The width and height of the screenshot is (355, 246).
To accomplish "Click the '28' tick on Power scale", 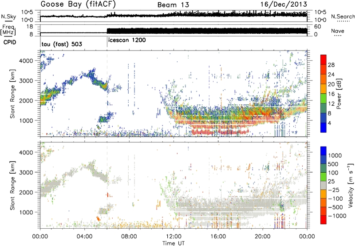I will 331,65.
